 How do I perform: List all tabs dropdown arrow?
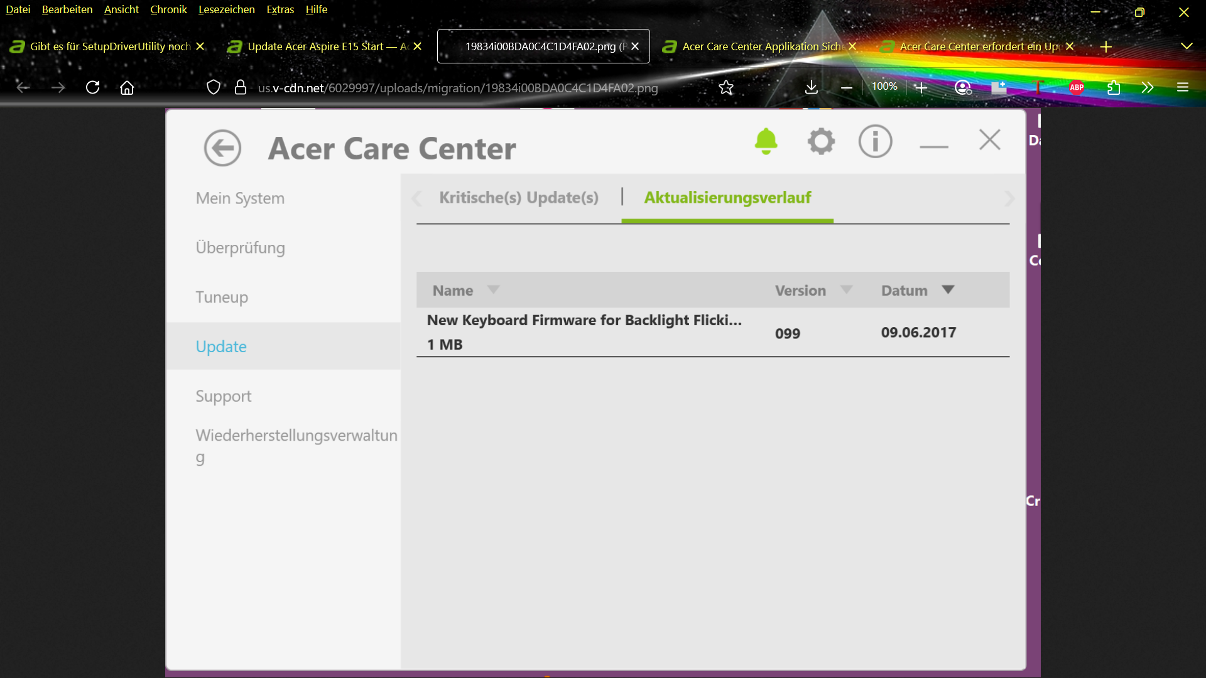(x=1187, y=46)
